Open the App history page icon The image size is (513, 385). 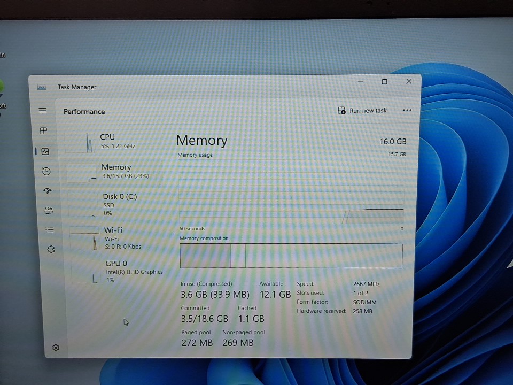(x=46, y=171)
